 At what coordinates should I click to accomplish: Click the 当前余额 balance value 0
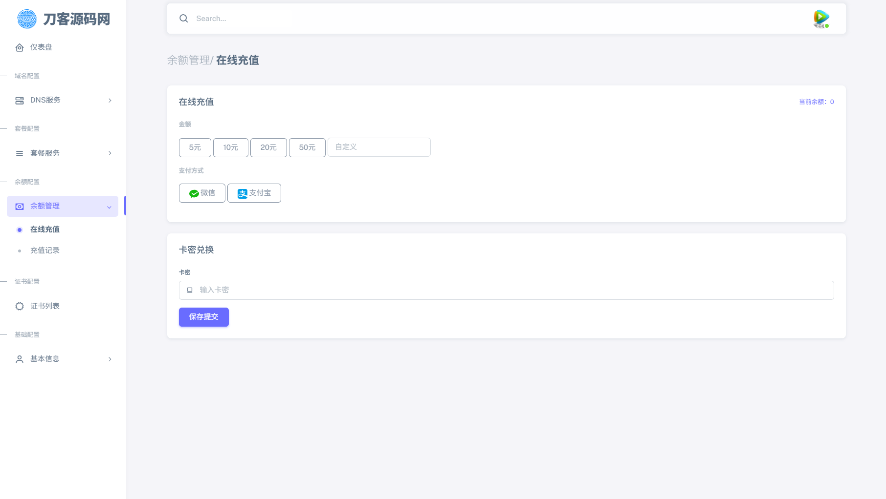(832, 102)
